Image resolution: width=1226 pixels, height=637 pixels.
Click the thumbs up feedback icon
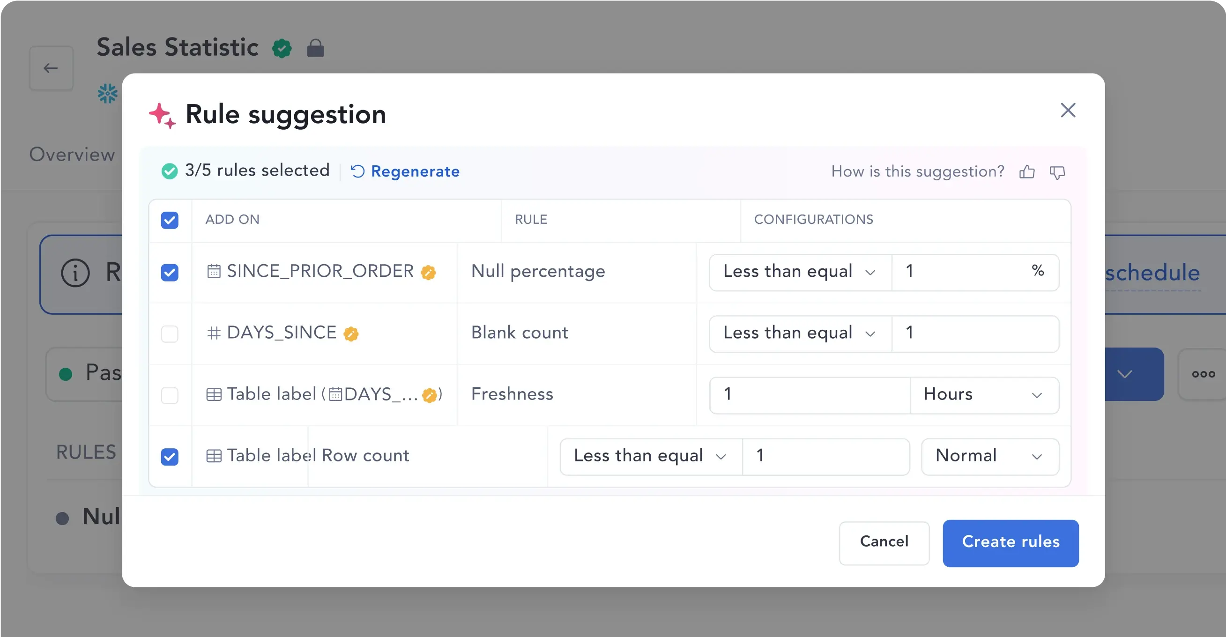click(x=1026, y=171)
